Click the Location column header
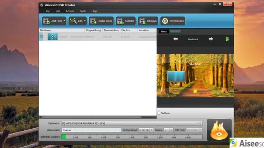The height and width of the screenshot is (148, 264). (x=147, y=30)
